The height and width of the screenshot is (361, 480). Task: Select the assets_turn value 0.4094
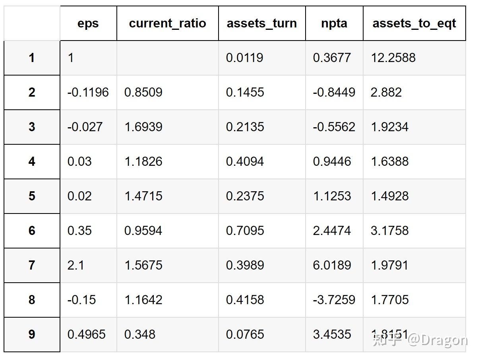click(245, 162)
